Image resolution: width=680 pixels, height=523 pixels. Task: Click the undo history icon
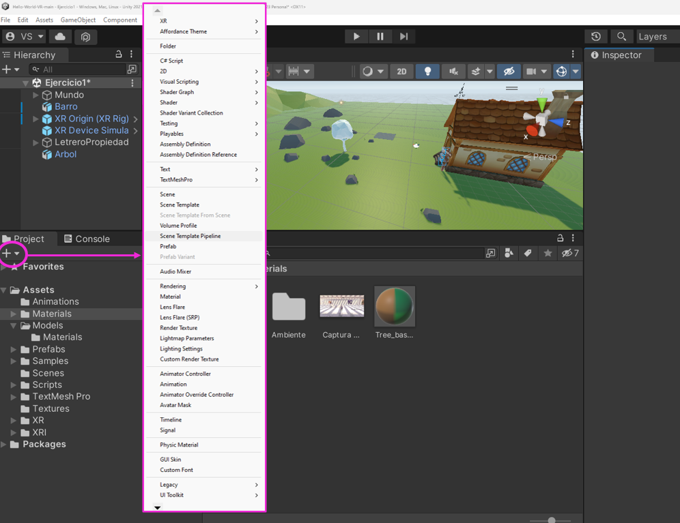596,37
